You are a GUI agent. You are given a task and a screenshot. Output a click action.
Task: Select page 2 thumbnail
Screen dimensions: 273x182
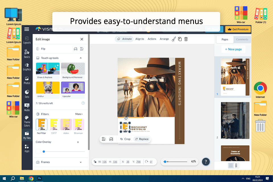coord(235,121)
